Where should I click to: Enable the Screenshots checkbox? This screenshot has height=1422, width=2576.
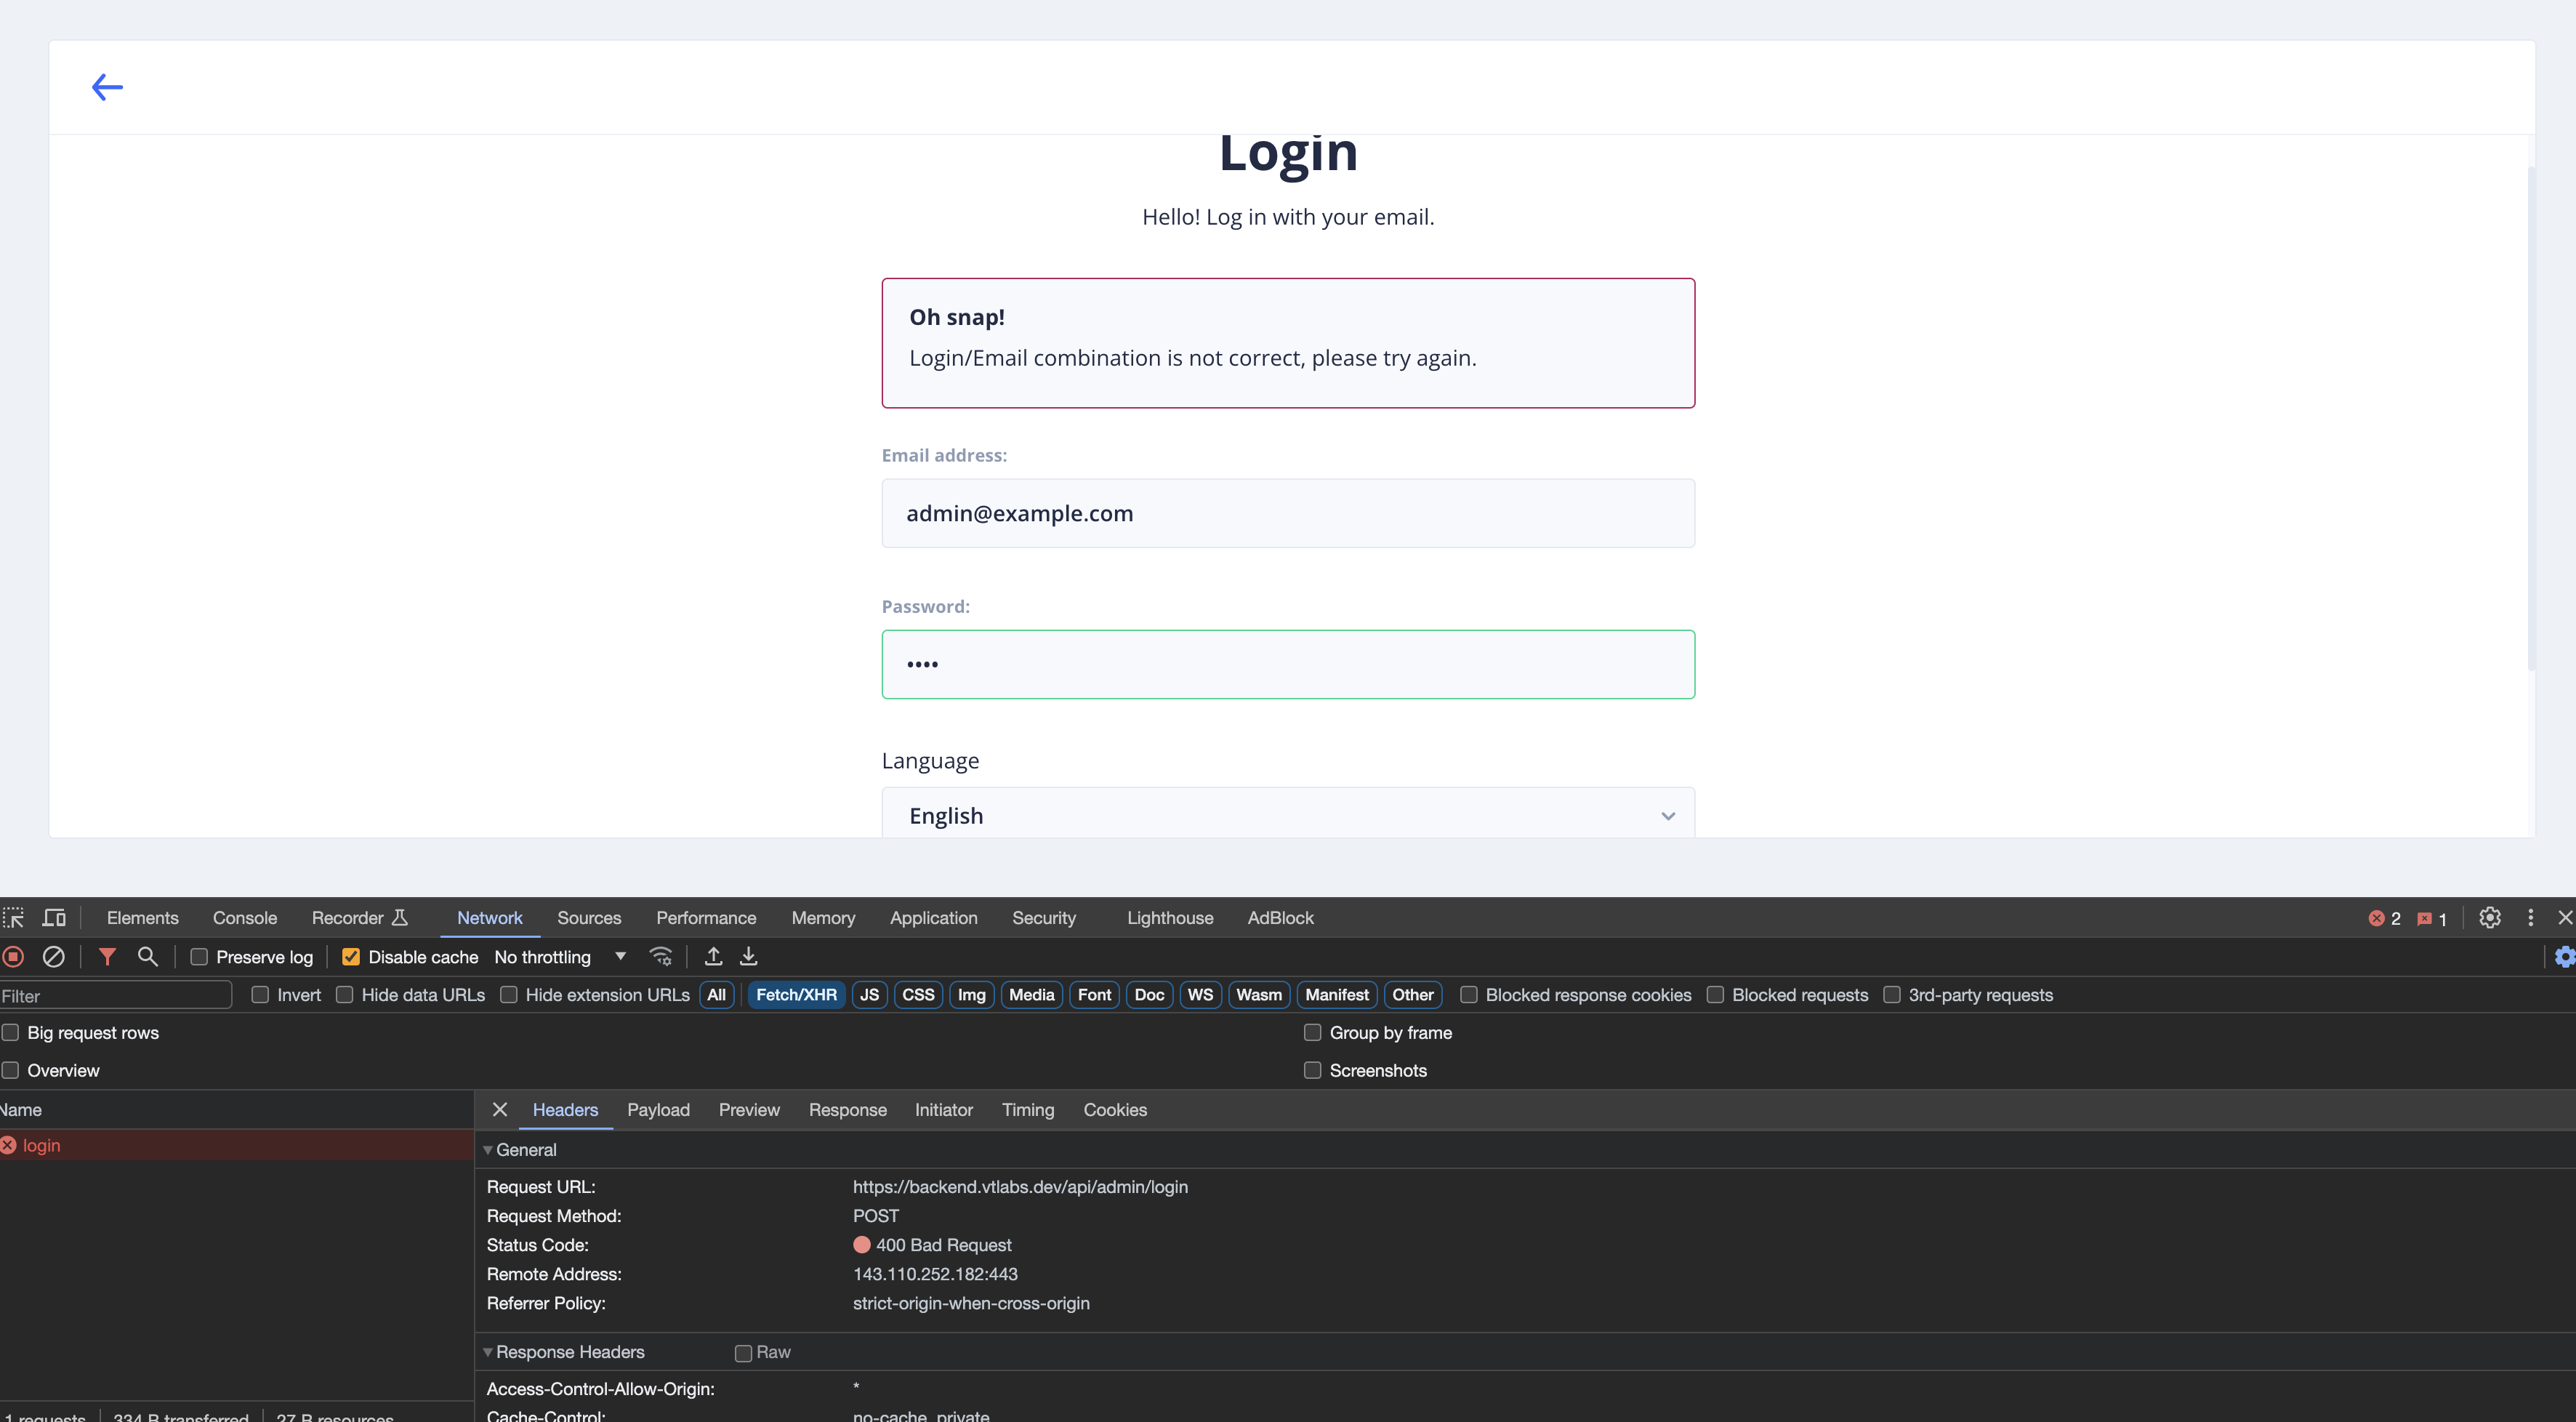(x=1313, y=1071)
